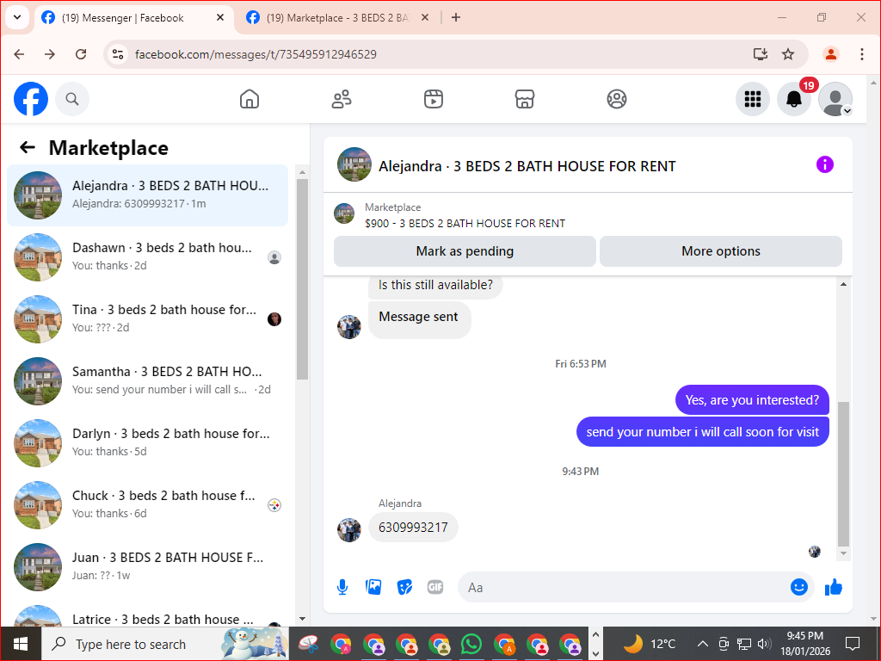Open the tab search dropdown arrow
This screenshot has height=661, width=881.
click(x=17, y=17)
